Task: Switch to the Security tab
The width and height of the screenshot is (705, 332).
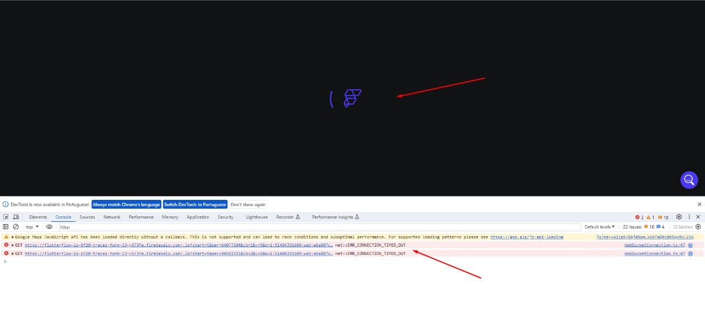Action: [x=225, y=217]
